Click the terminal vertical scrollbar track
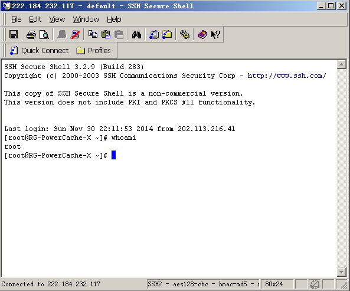Image resolution: width=350 pixels, height=291 pixels. coord(342,168)
